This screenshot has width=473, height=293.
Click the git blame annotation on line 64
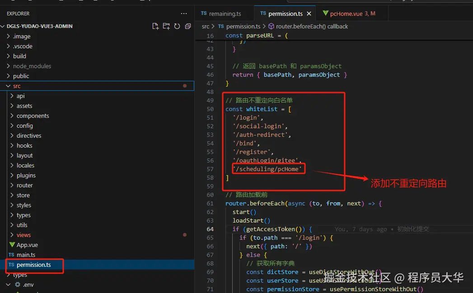(x=382, y=229)
